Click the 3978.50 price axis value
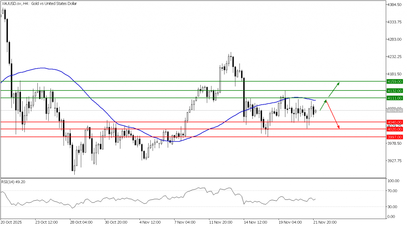This screenshot has height=226, width=407. pyautogui.click(x=395, y=144)
